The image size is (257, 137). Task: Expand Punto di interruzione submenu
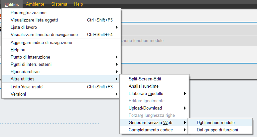[61, 57]
